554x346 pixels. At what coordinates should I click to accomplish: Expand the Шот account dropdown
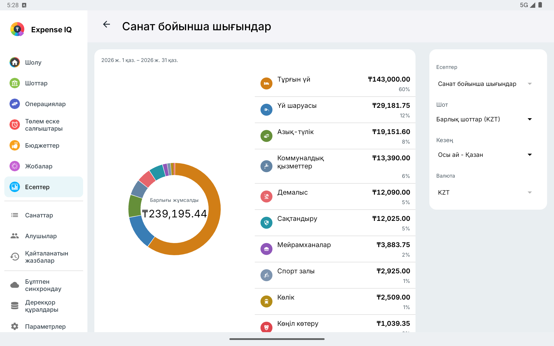[485, 119]
